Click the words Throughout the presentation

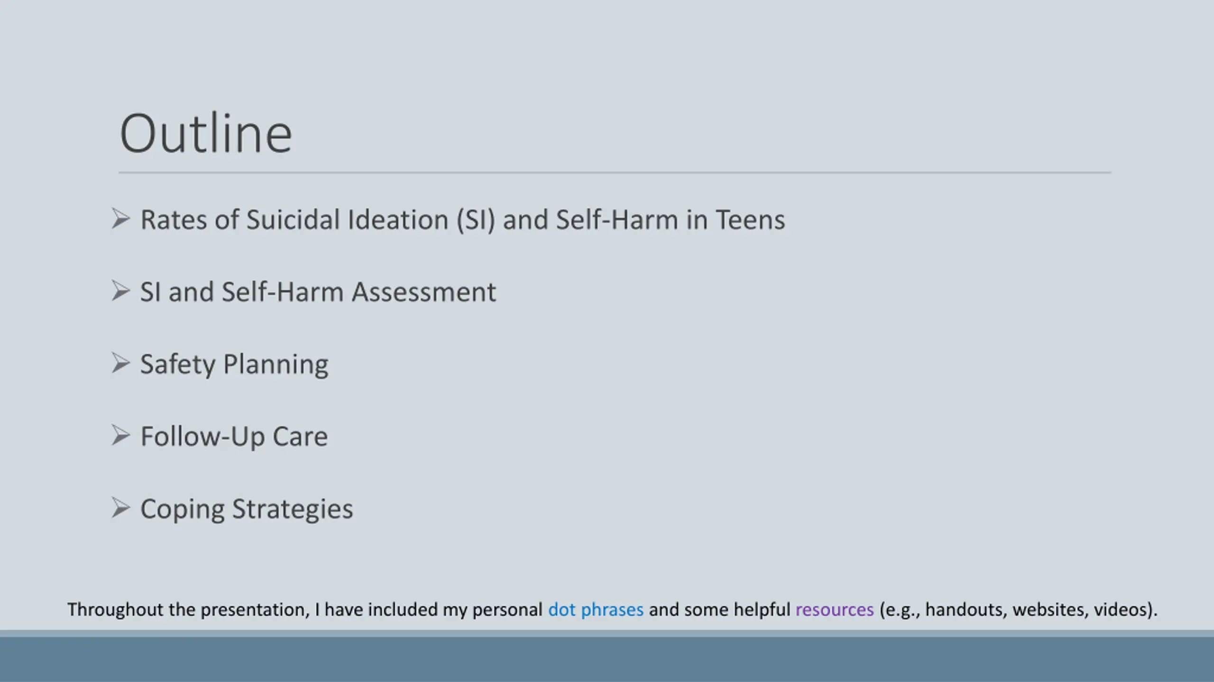tap(188, 610)
